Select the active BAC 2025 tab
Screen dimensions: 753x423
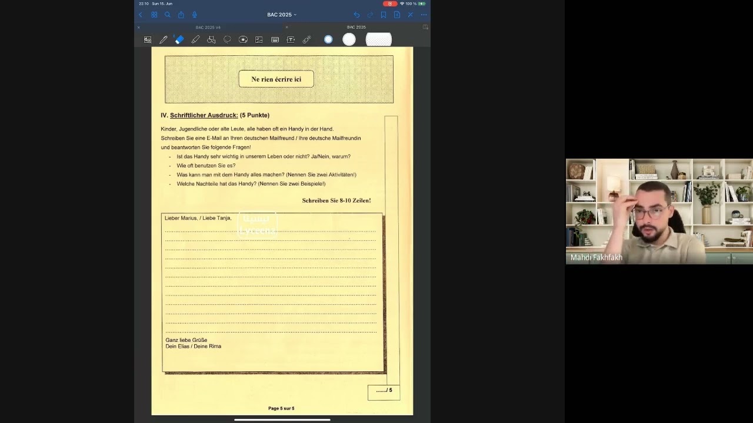pos(356,27)
